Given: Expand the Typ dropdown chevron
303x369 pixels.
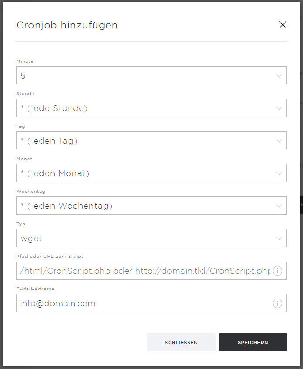Looking at the screenshot, I should (x=279, y=238).
